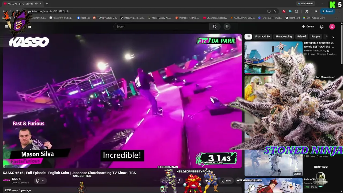Screen dimensions: 343x193
Task: Show more filter chips with right arrow
Action: 333,38
